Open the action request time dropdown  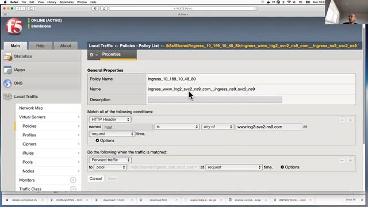[x=234, y=167]
